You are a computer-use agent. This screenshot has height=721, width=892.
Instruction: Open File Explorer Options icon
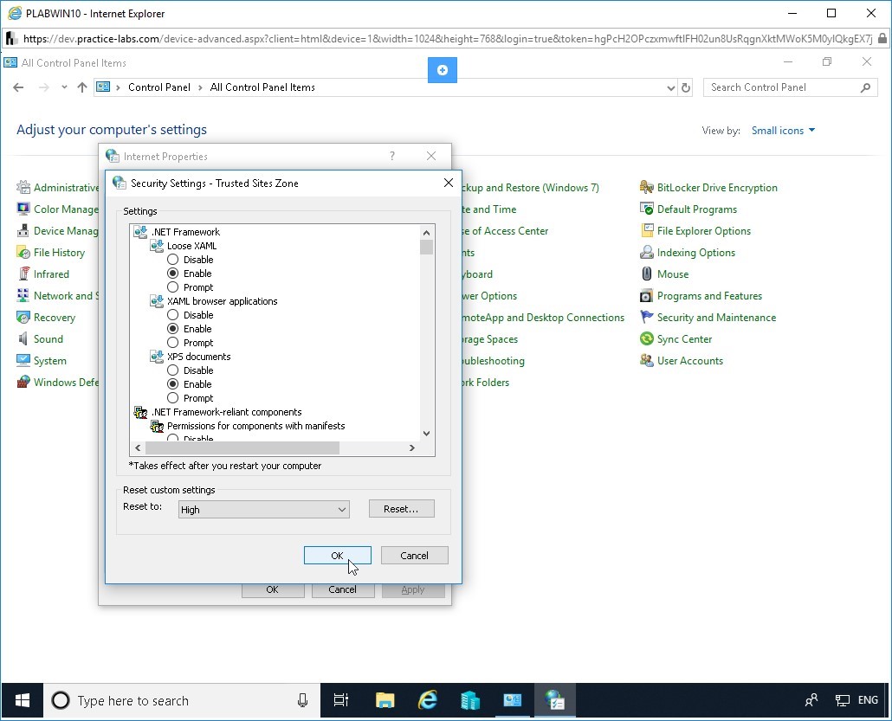tap(646, 230)
